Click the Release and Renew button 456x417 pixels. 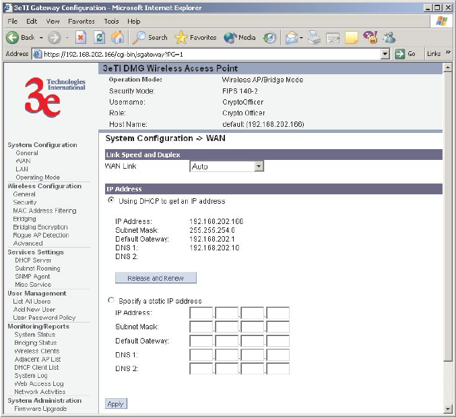pyautogui.click(x=156, y=278)
